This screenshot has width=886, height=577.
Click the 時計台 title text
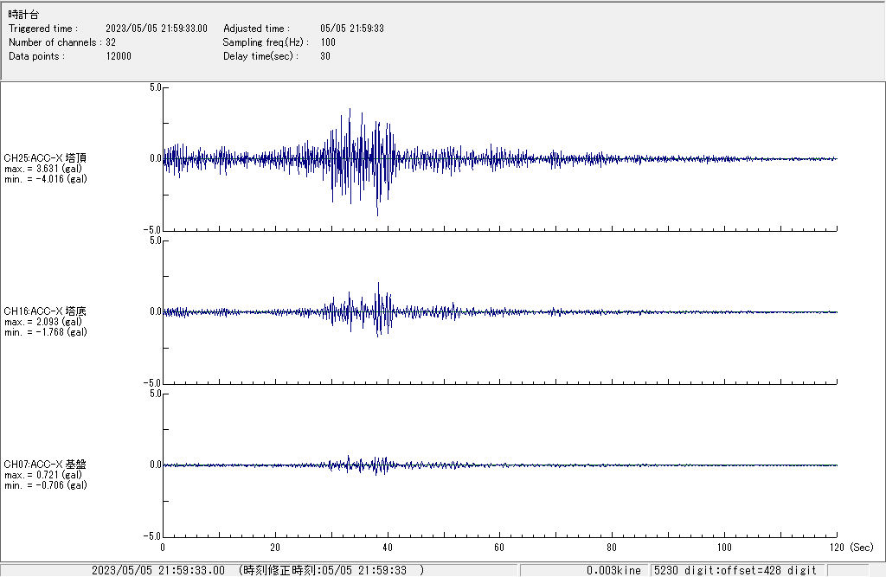23,16
